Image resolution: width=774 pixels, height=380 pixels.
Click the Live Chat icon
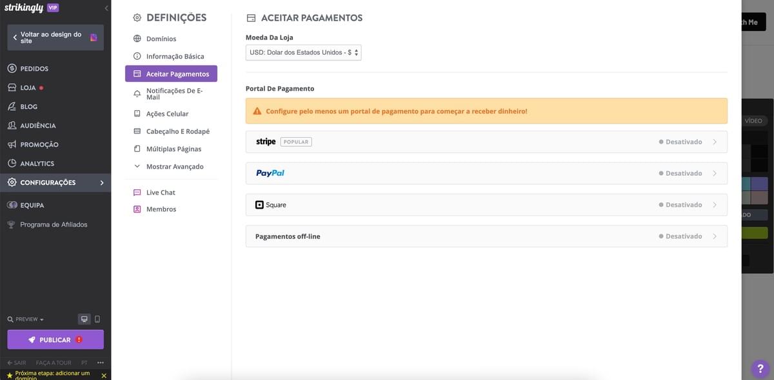(137, 193)
